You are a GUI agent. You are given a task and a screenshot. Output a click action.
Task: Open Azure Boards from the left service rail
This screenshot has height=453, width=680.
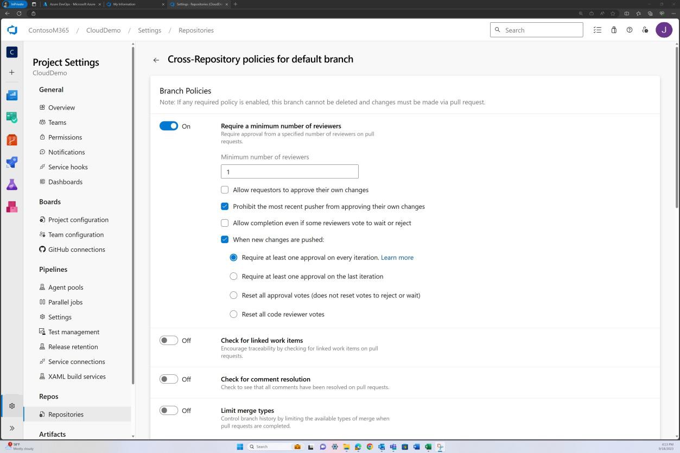pyautogui.click(x=11, y=117)
